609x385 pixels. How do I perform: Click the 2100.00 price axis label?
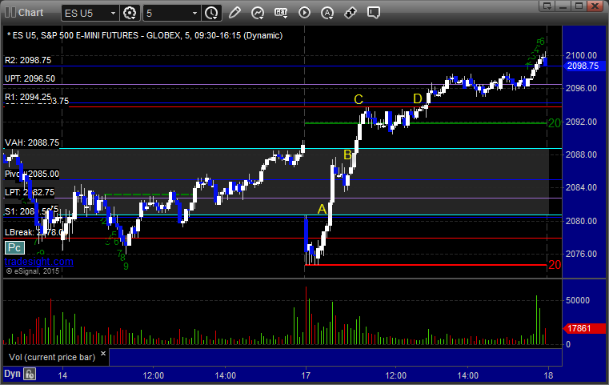[582, 55]
